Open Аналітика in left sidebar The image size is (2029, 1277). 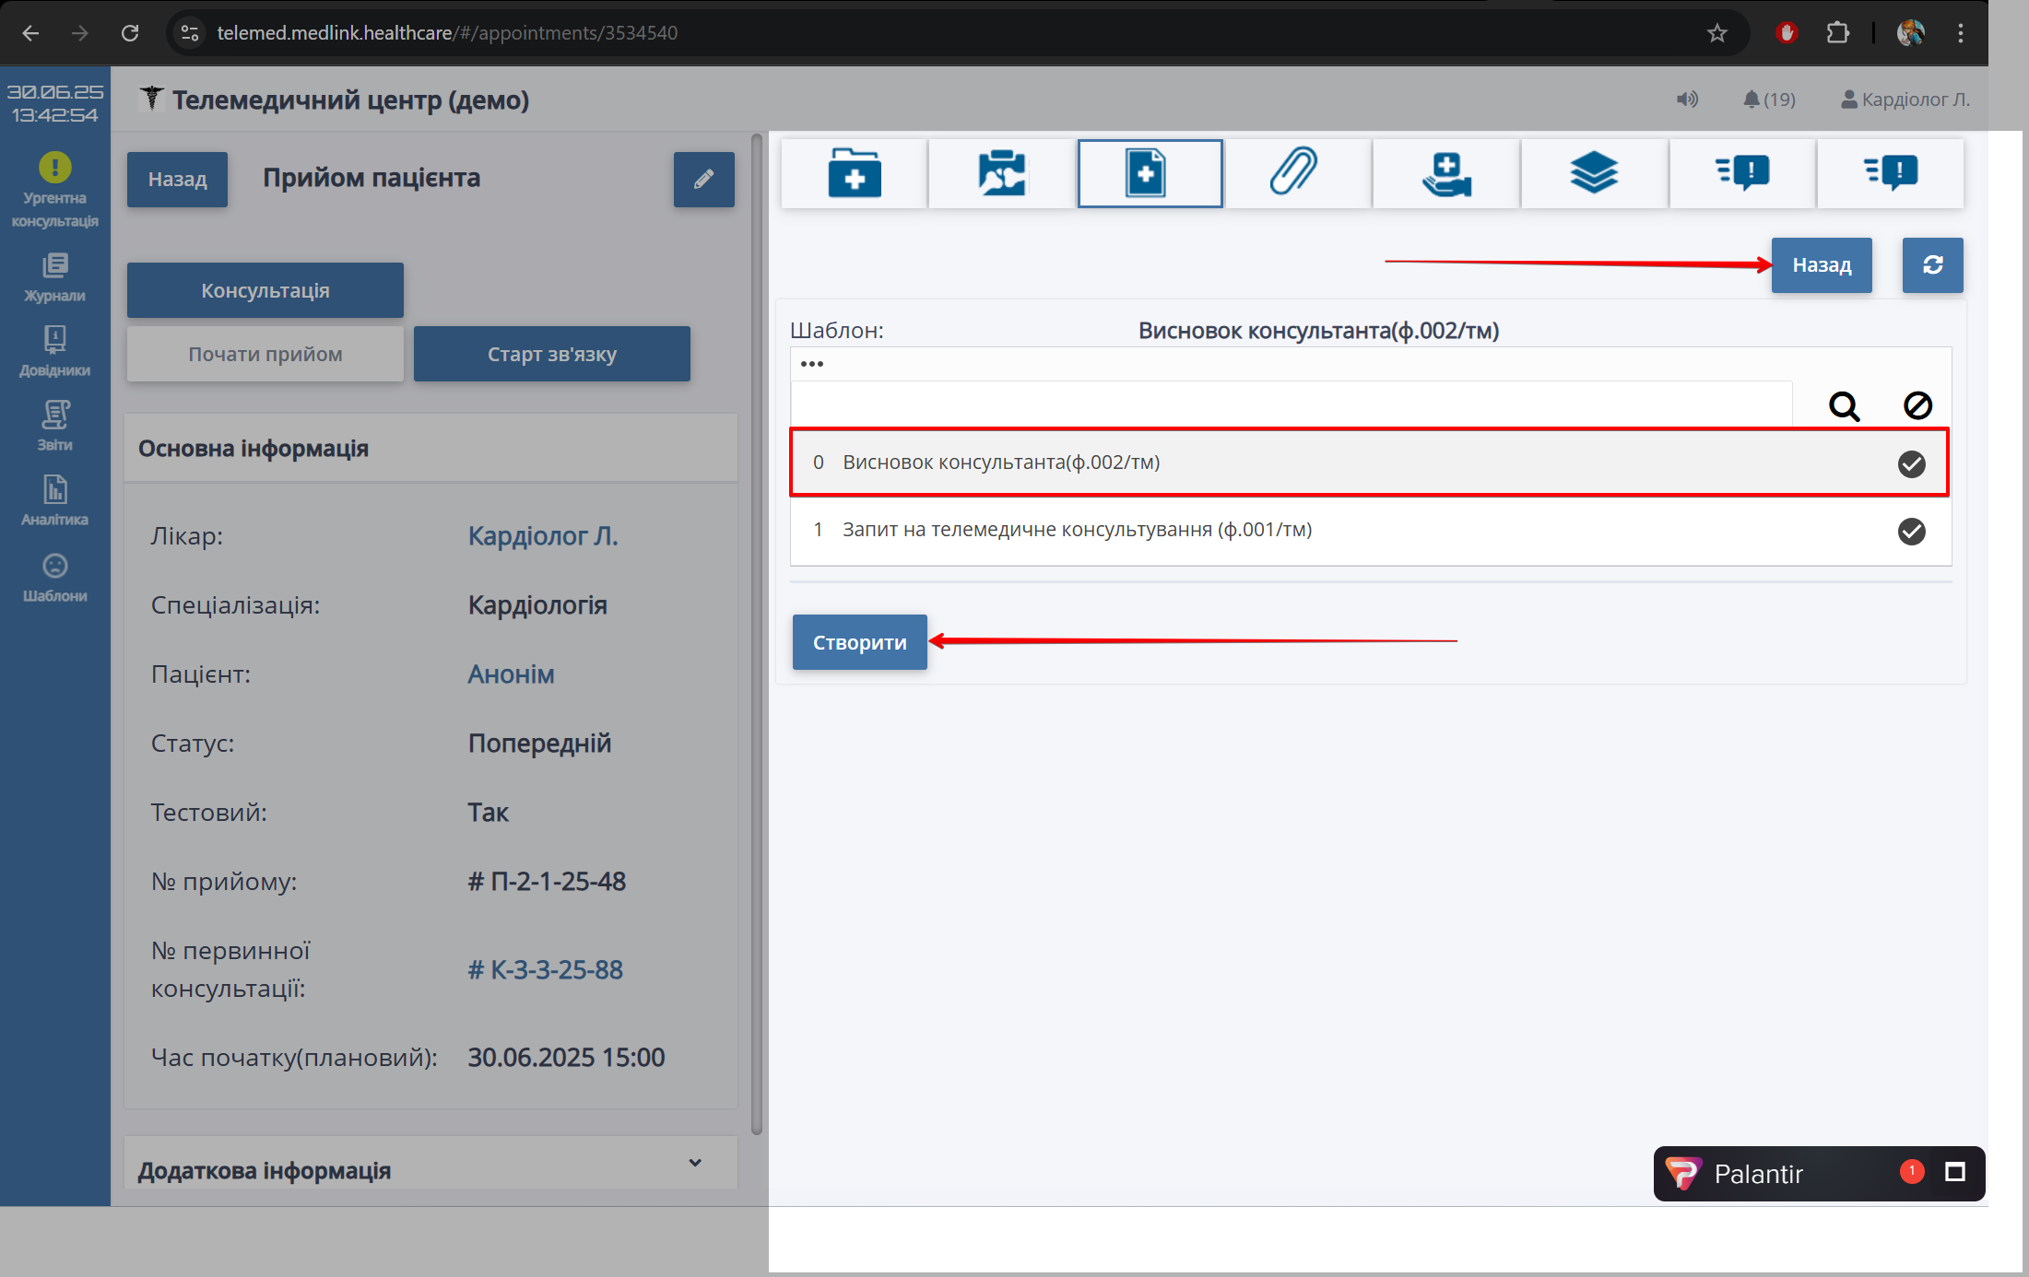coord(54,500)
